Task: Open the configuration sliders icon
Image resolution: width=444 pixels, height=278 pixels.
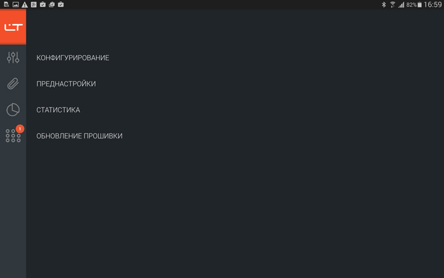Action: point(13,57)
